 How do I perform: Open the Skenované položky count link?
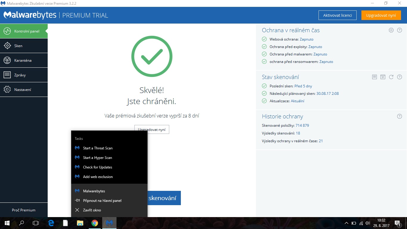point(302,126)
